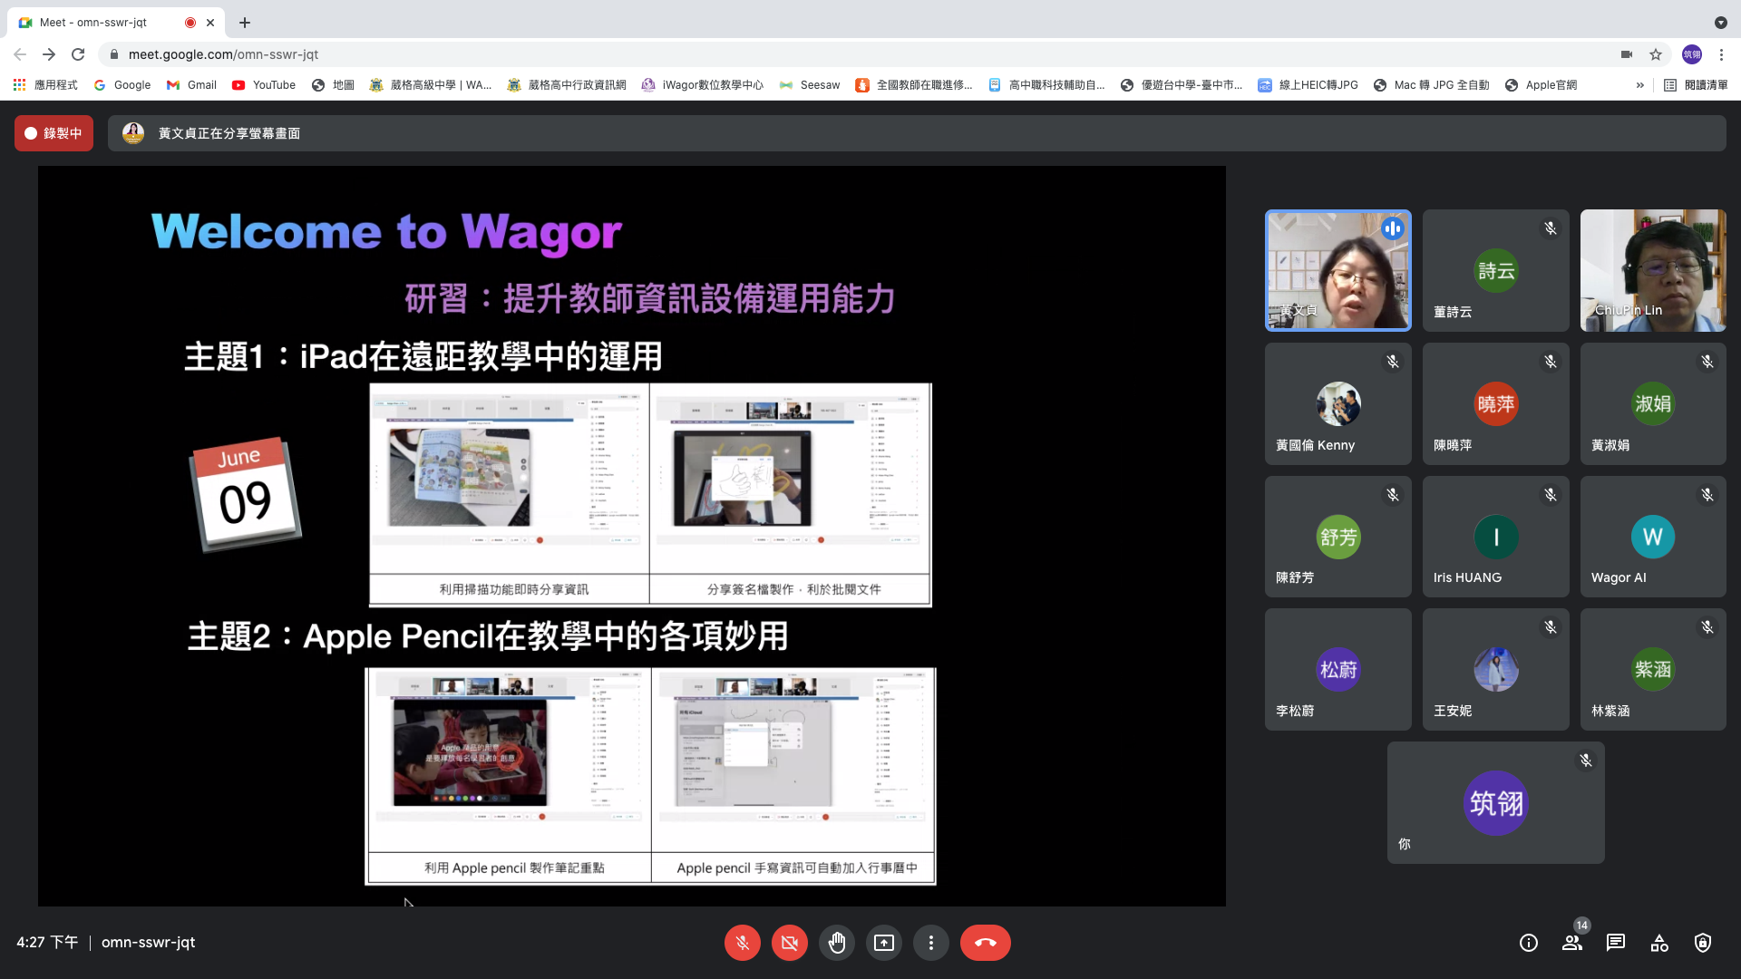Raise hand in the meeting
Image resolution: width=1741 pixels, height=979 pixels.
pos(836,943)
